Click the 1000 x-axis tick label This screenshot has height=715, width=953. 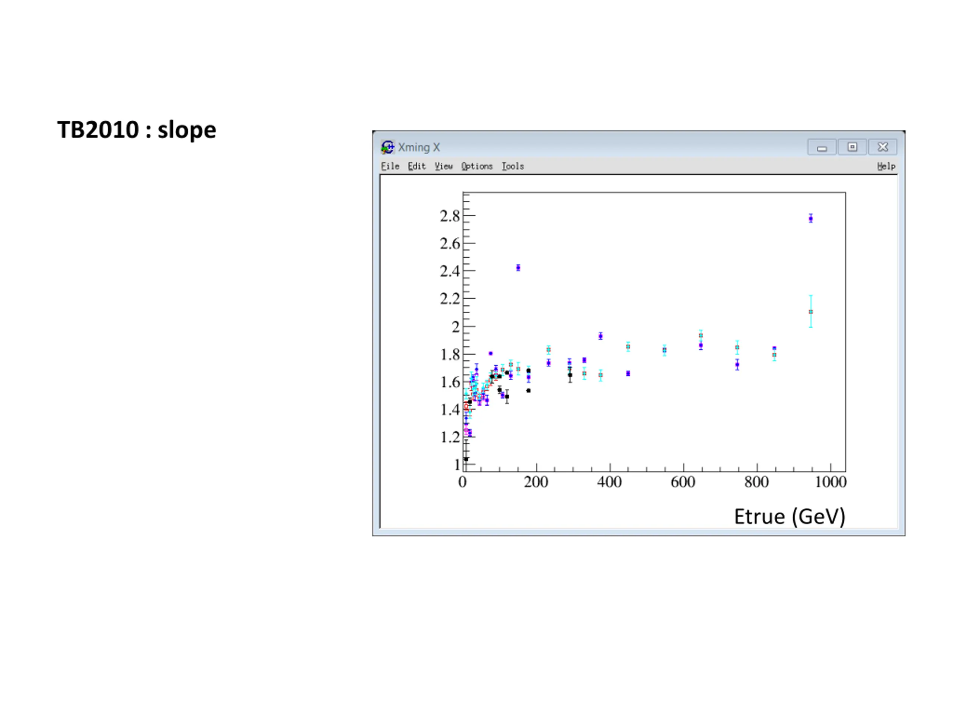pos(831,482)
